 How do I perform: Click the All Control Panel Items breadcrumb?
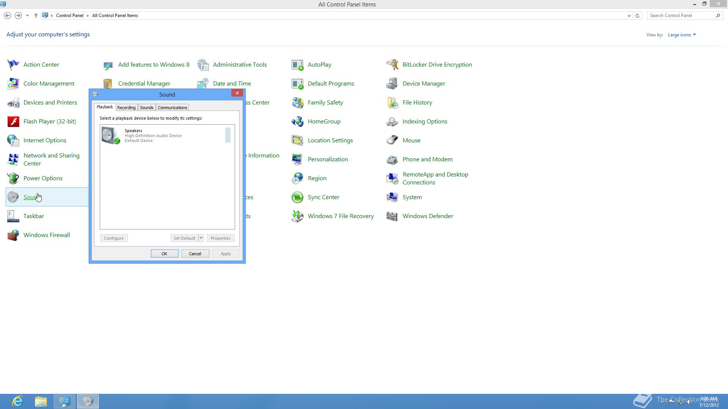(115, 16)
